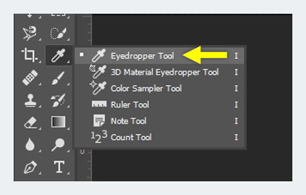Choose Note Tool from the flyout
This screenshot has width=306, height=195.
click(159, 121)
